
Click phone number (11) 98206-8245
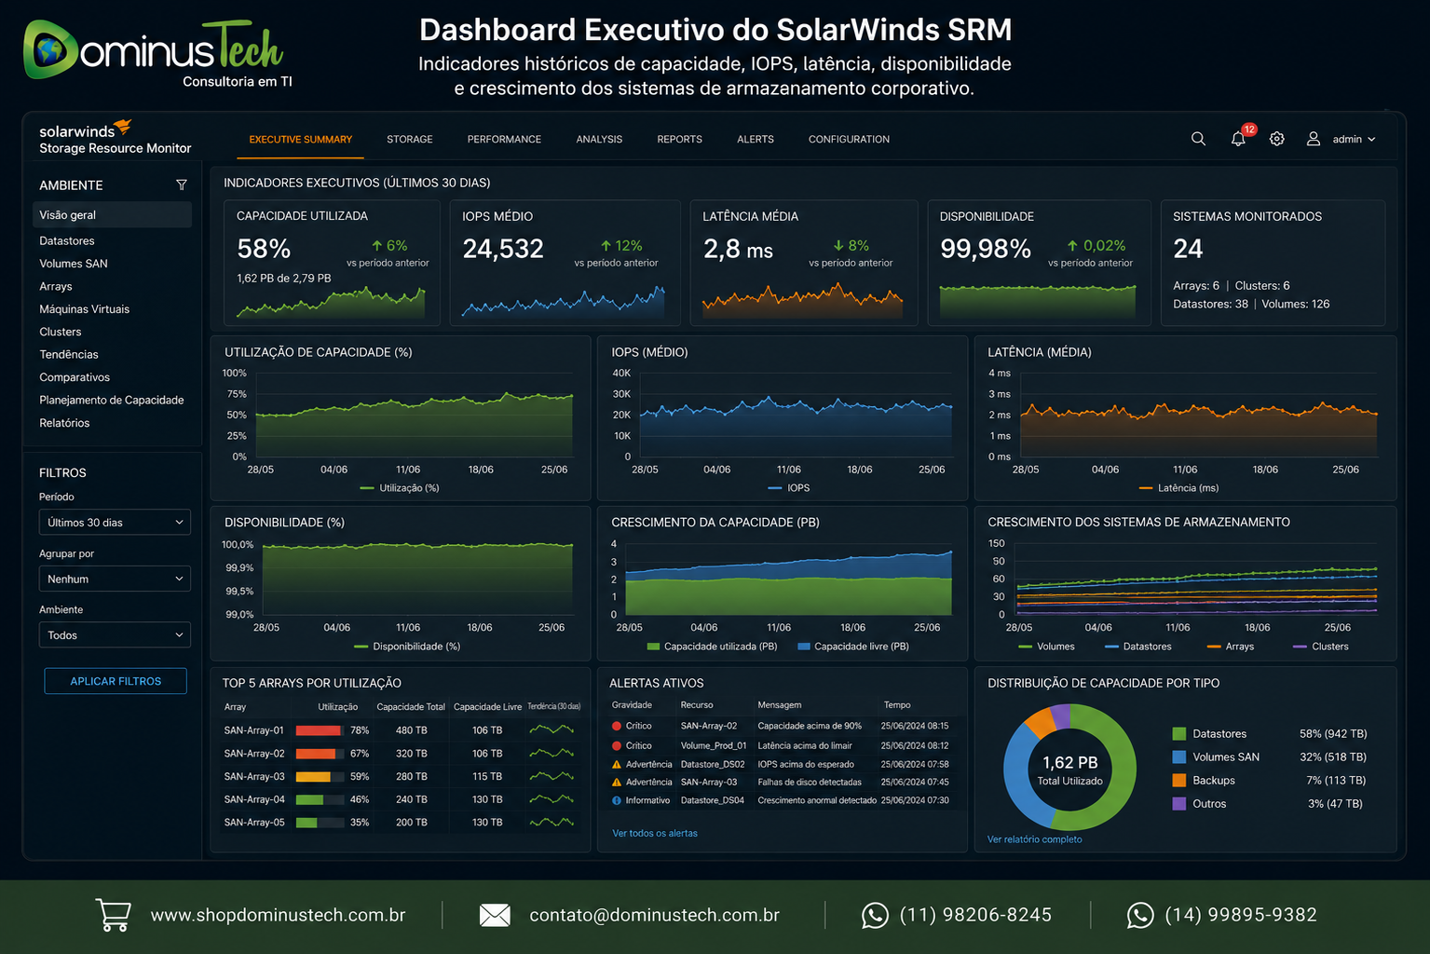click(975, 915)
